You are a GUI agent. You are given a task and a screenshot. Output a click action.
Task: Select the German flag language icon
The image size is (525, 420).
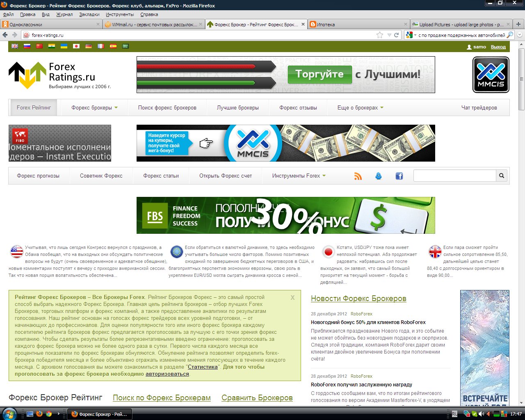point(89,46)
